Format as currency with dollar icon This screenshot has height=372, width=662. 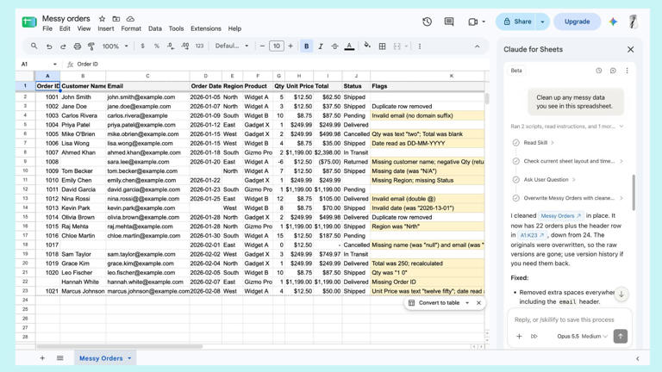(x=143, y=46)
